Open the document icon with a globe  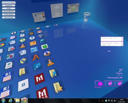[9, 65]
